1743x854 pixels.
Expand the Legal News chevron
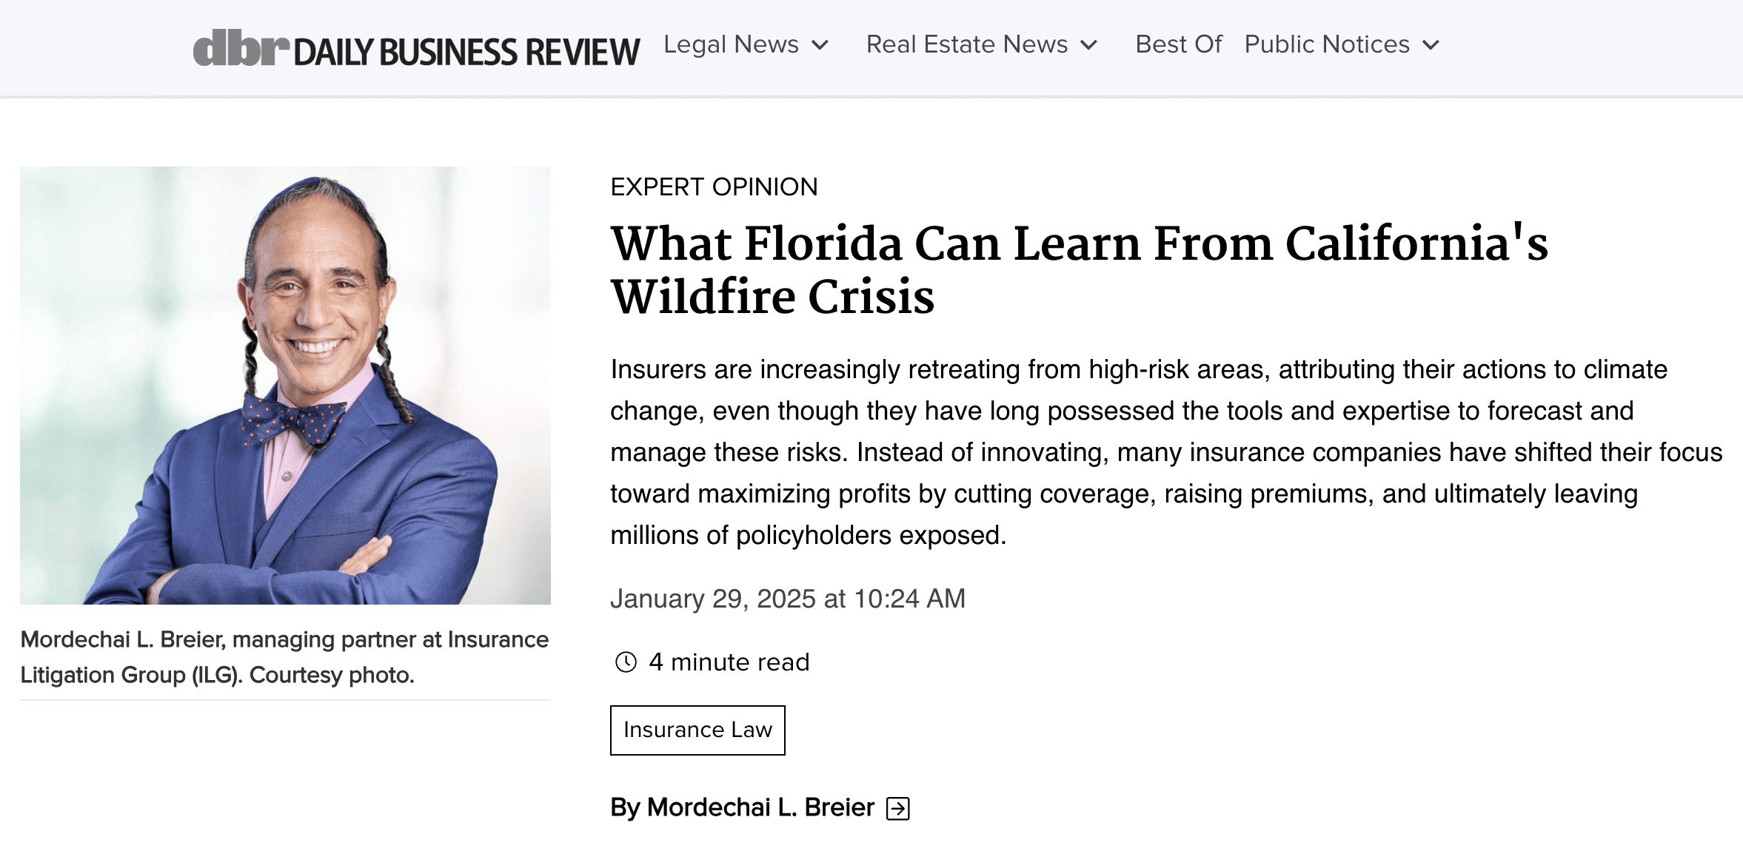pos(820,45)
